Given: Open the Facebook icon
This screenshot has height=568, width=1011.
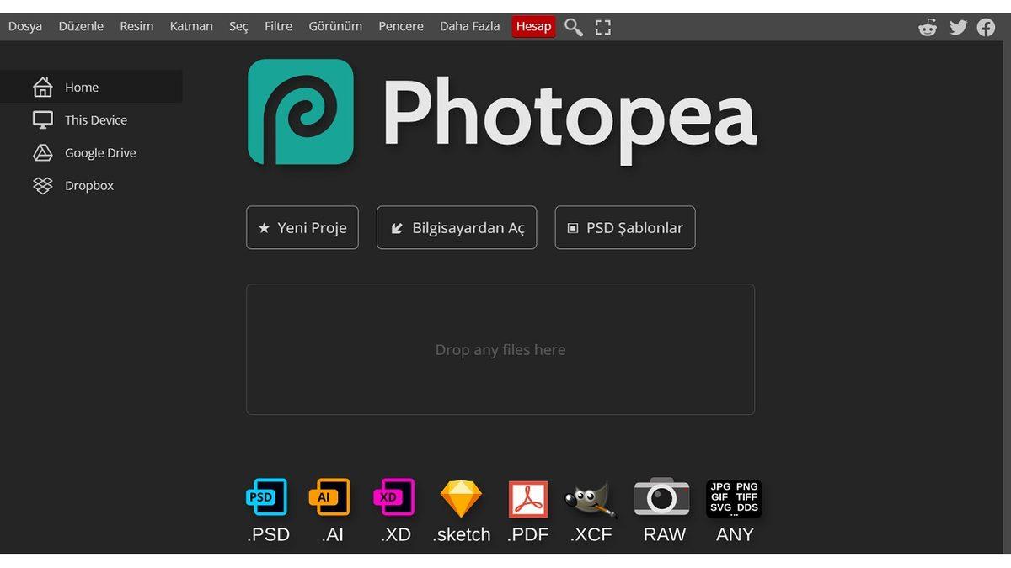Looking at the screenshot, I should tap(986, 27).
